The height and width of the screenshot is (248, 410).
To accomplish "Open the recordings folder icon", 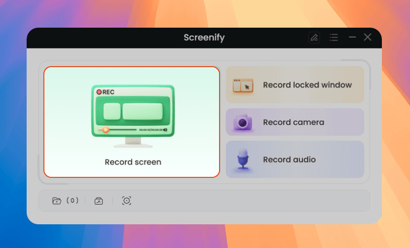I will [57, 201].
